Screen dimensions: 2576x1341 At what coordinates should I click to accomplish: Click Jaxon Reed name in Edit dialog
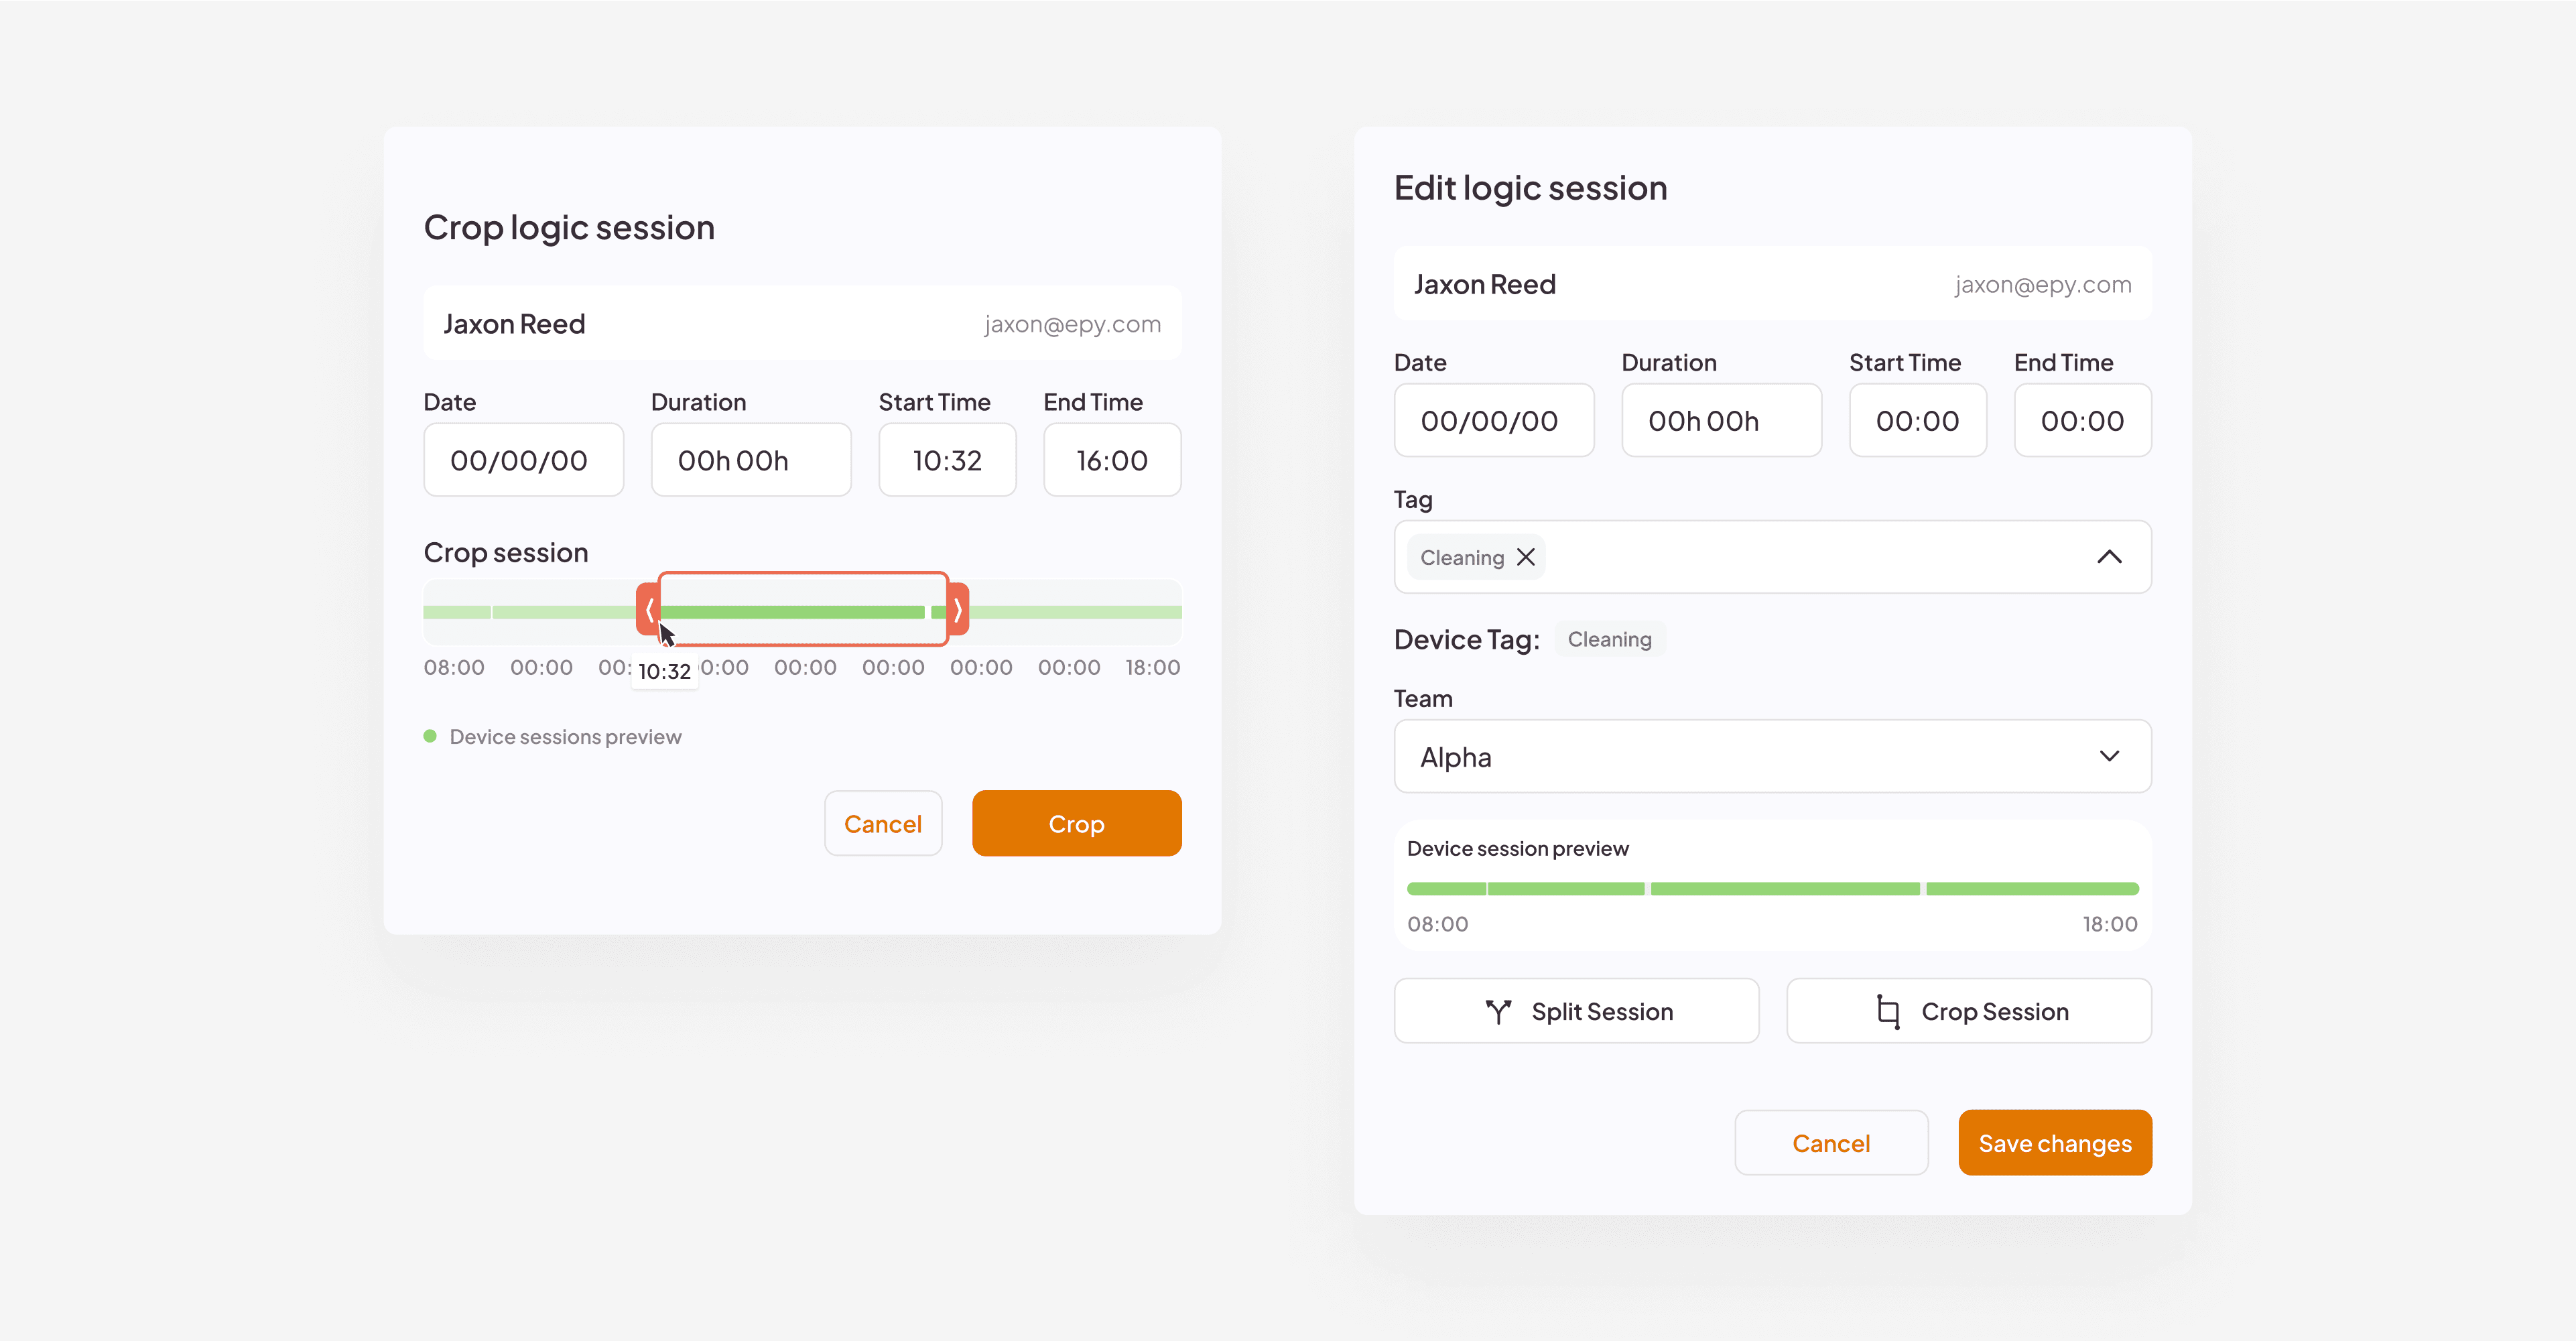click(x=1485, y=284)
